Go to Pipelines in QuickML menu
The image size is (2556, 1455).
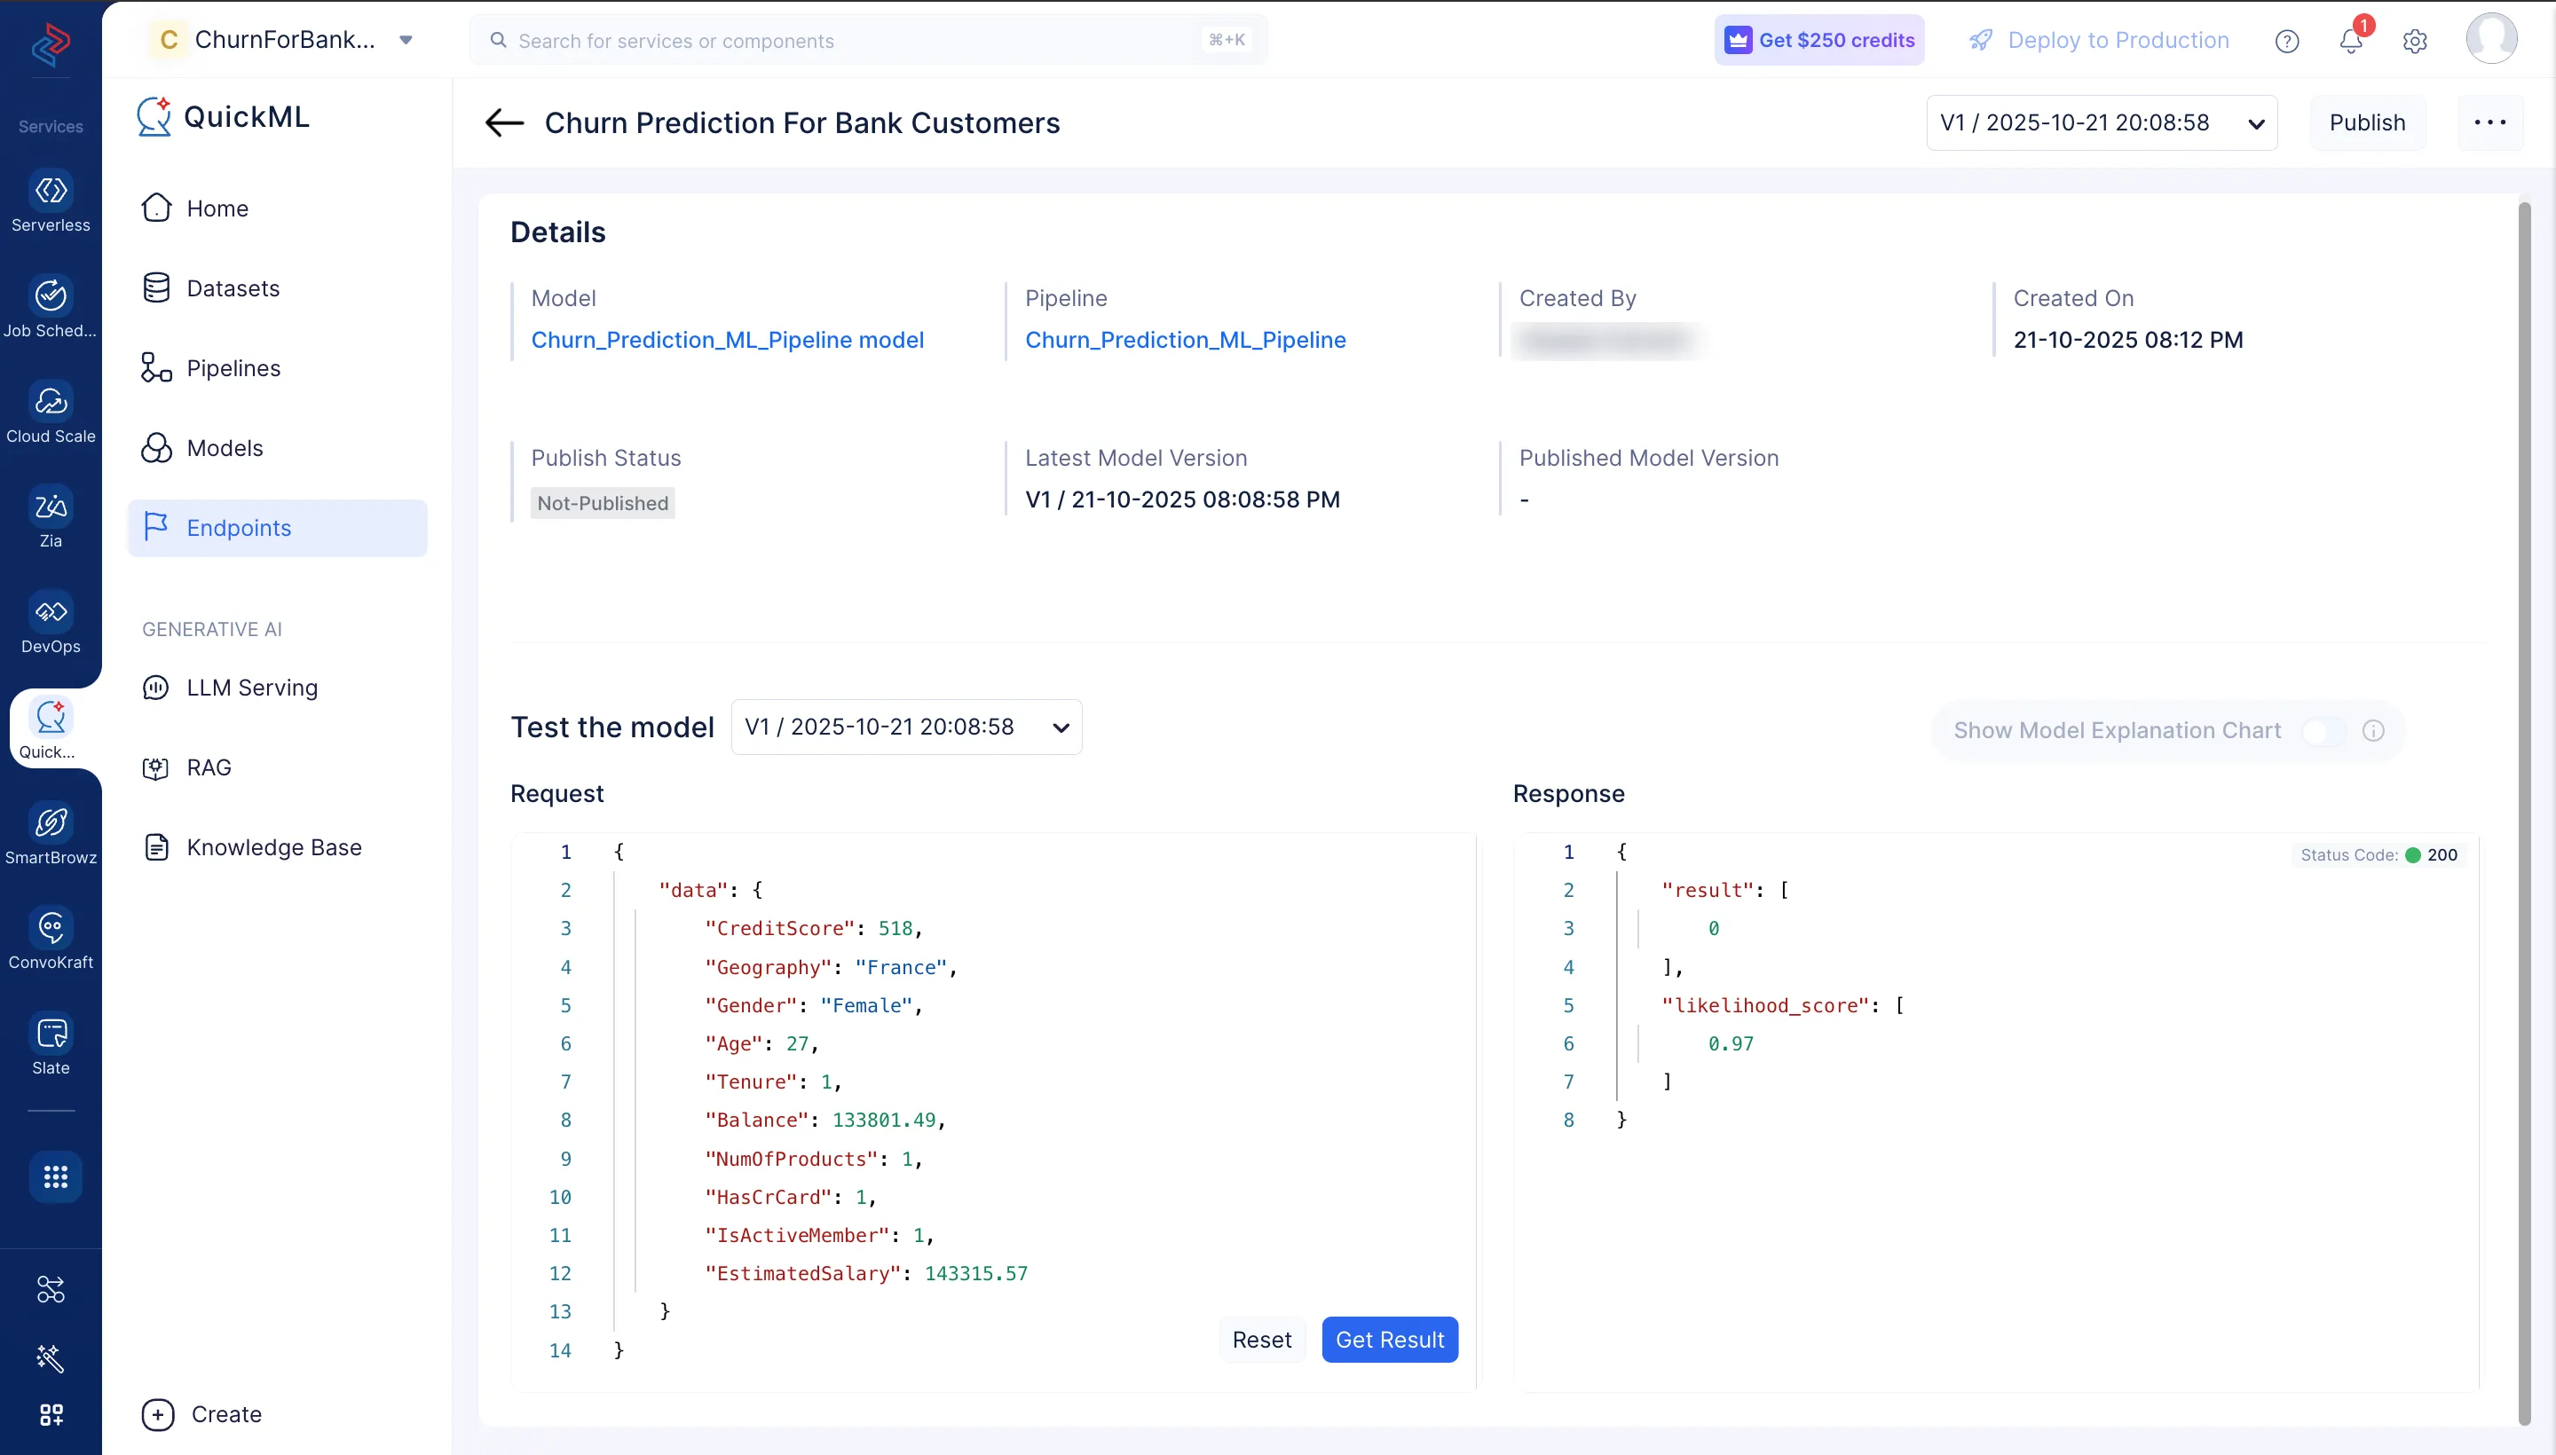[x=233, y=368]
